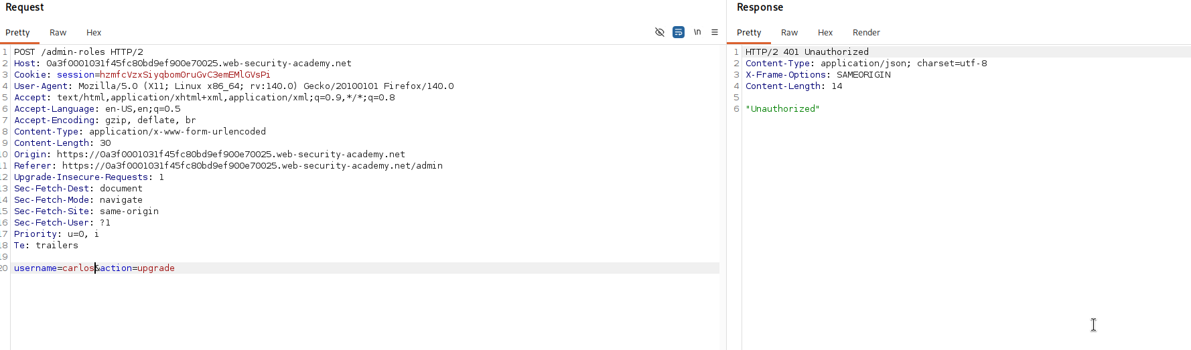Click the Sec-Fetch-Mode: navigate line
Image resolution: width=1191 pixels, height=350 pixels.
point(78,199)
